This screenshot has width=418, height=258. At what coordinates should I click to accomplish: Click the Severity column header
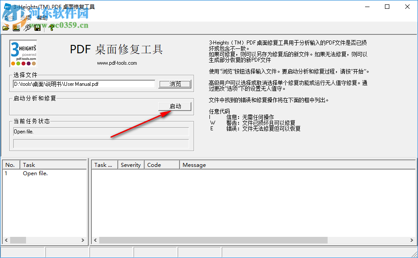point(131,164)
